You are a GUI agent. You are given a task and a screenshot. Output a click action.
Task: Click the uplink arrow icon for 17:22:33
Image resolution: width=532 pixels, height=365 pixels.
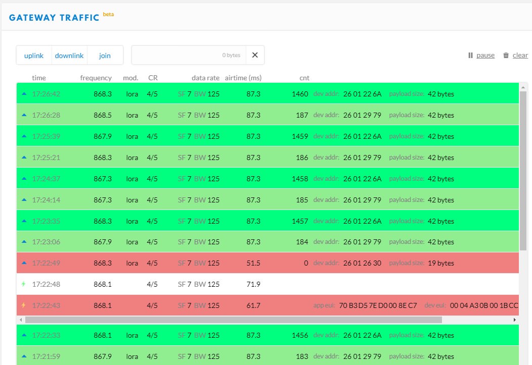[x=24, y=335]
